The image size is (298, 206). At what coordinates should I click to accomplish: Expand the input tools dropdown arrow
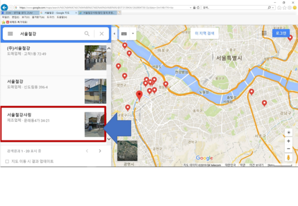click(133, 34)
